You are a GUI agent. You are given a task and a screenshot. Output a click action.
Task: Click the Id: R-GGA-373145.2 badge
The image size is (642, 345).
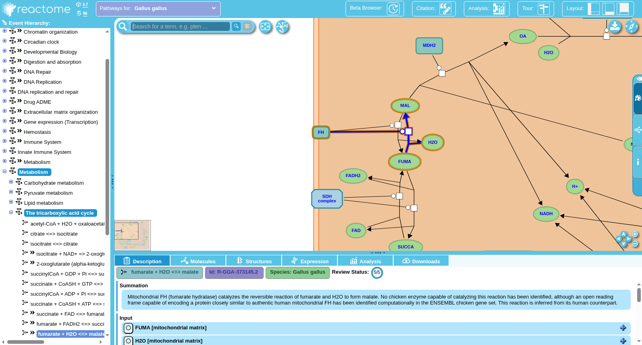[234, 272]
